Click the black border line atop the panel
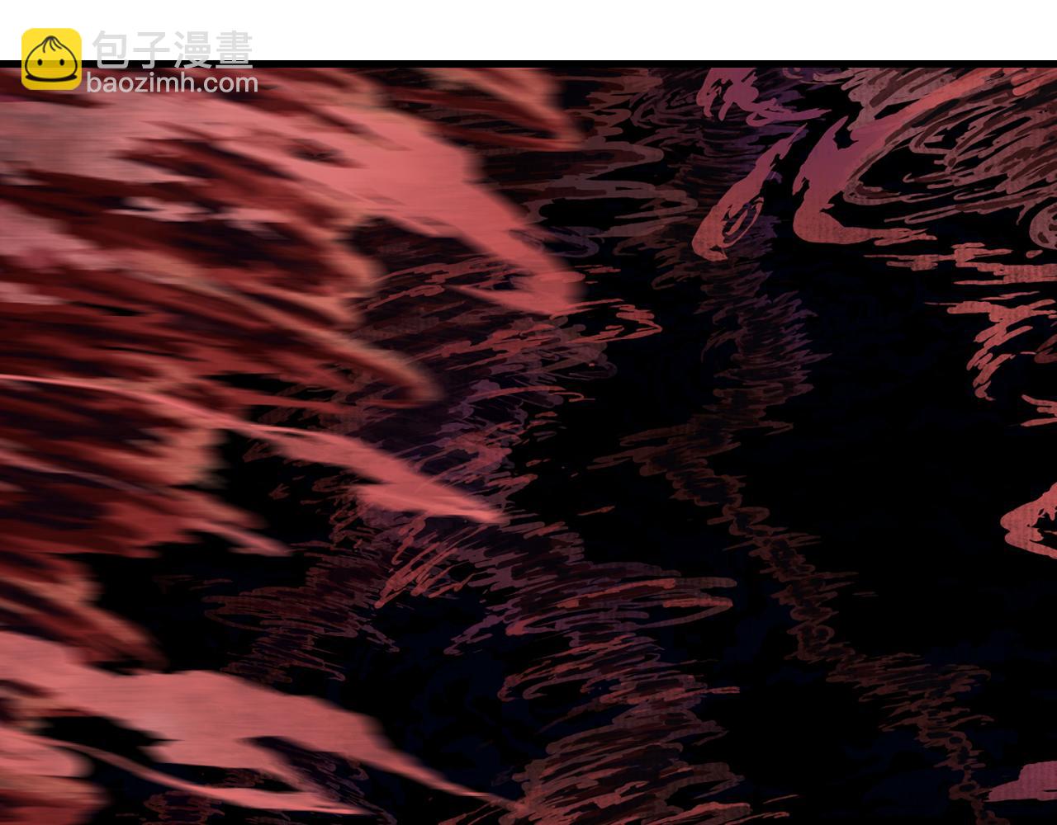 (x=578, y=64)
